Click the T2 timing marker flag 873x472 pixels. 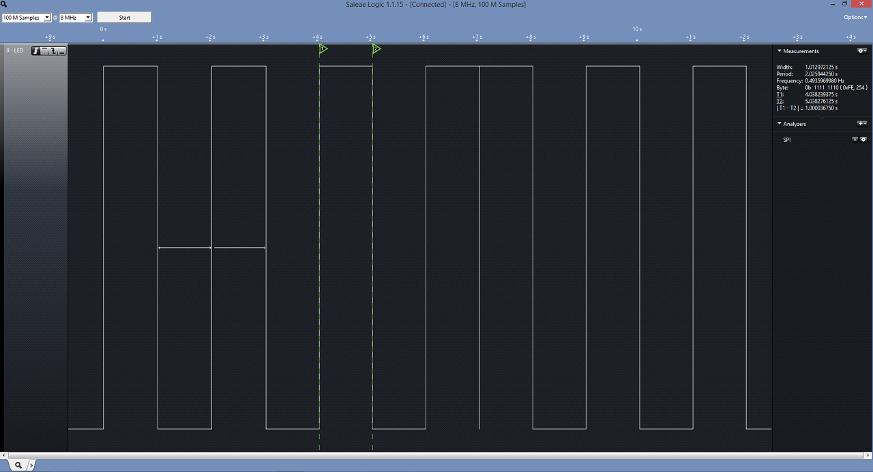pyautogui.click(x=376, y=49)
